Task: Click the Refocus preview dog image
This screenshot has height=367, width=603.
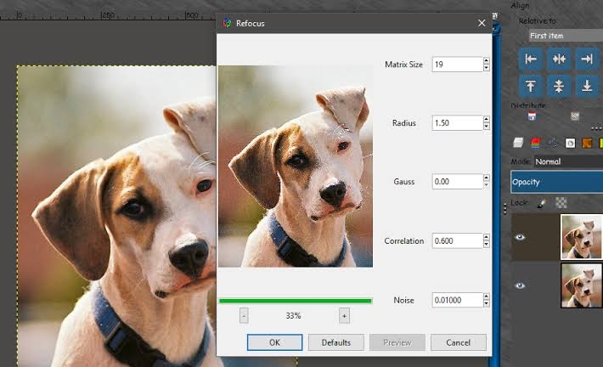Action: pos(296,167)
